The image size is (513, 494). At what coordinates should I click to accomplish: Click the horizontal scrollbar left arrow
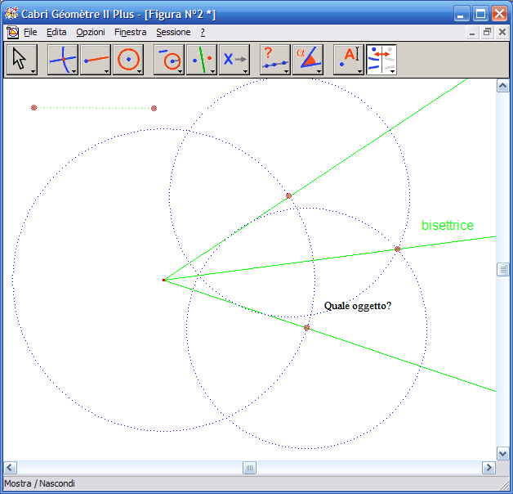coord(10,468)
